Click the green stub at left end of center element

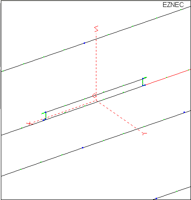point(43,113)
